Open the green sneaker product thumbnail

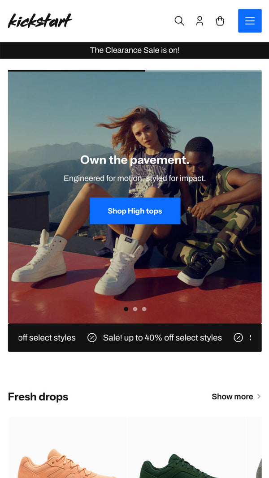click(x=187, y=448)
